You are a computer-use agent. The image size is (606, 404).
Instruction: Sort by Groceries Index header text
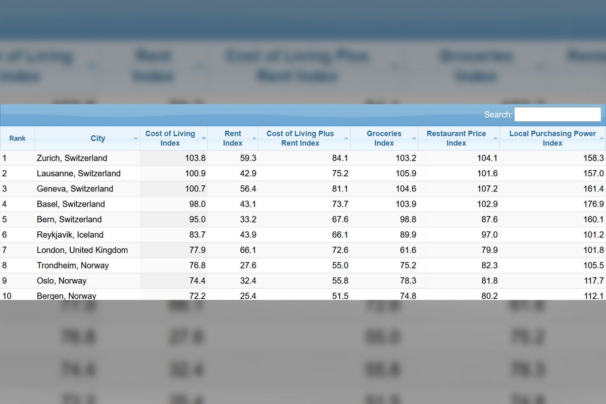[x=384, y=138]
